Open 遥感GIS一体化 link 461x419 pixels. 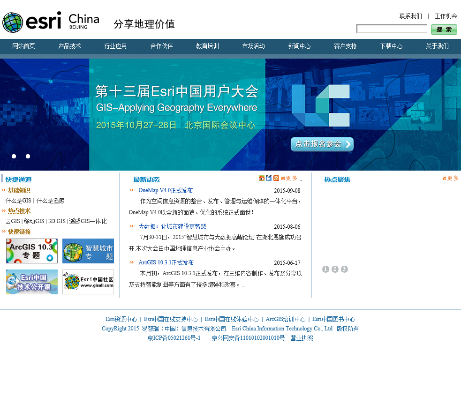tap(88, 221)
